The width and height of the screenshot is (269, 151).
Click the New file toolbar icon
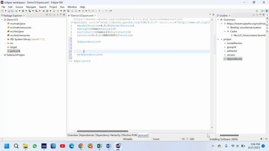tap(3, 11)
